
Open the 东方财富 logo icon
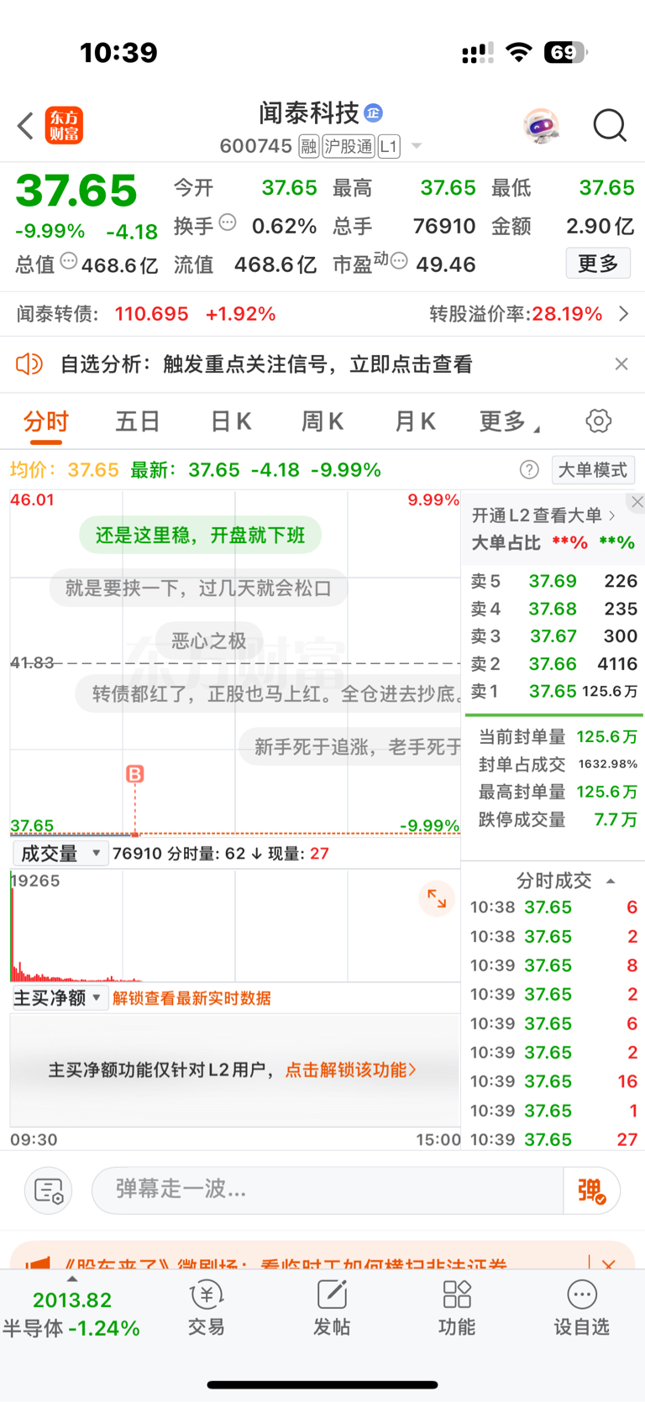(64, 126)
